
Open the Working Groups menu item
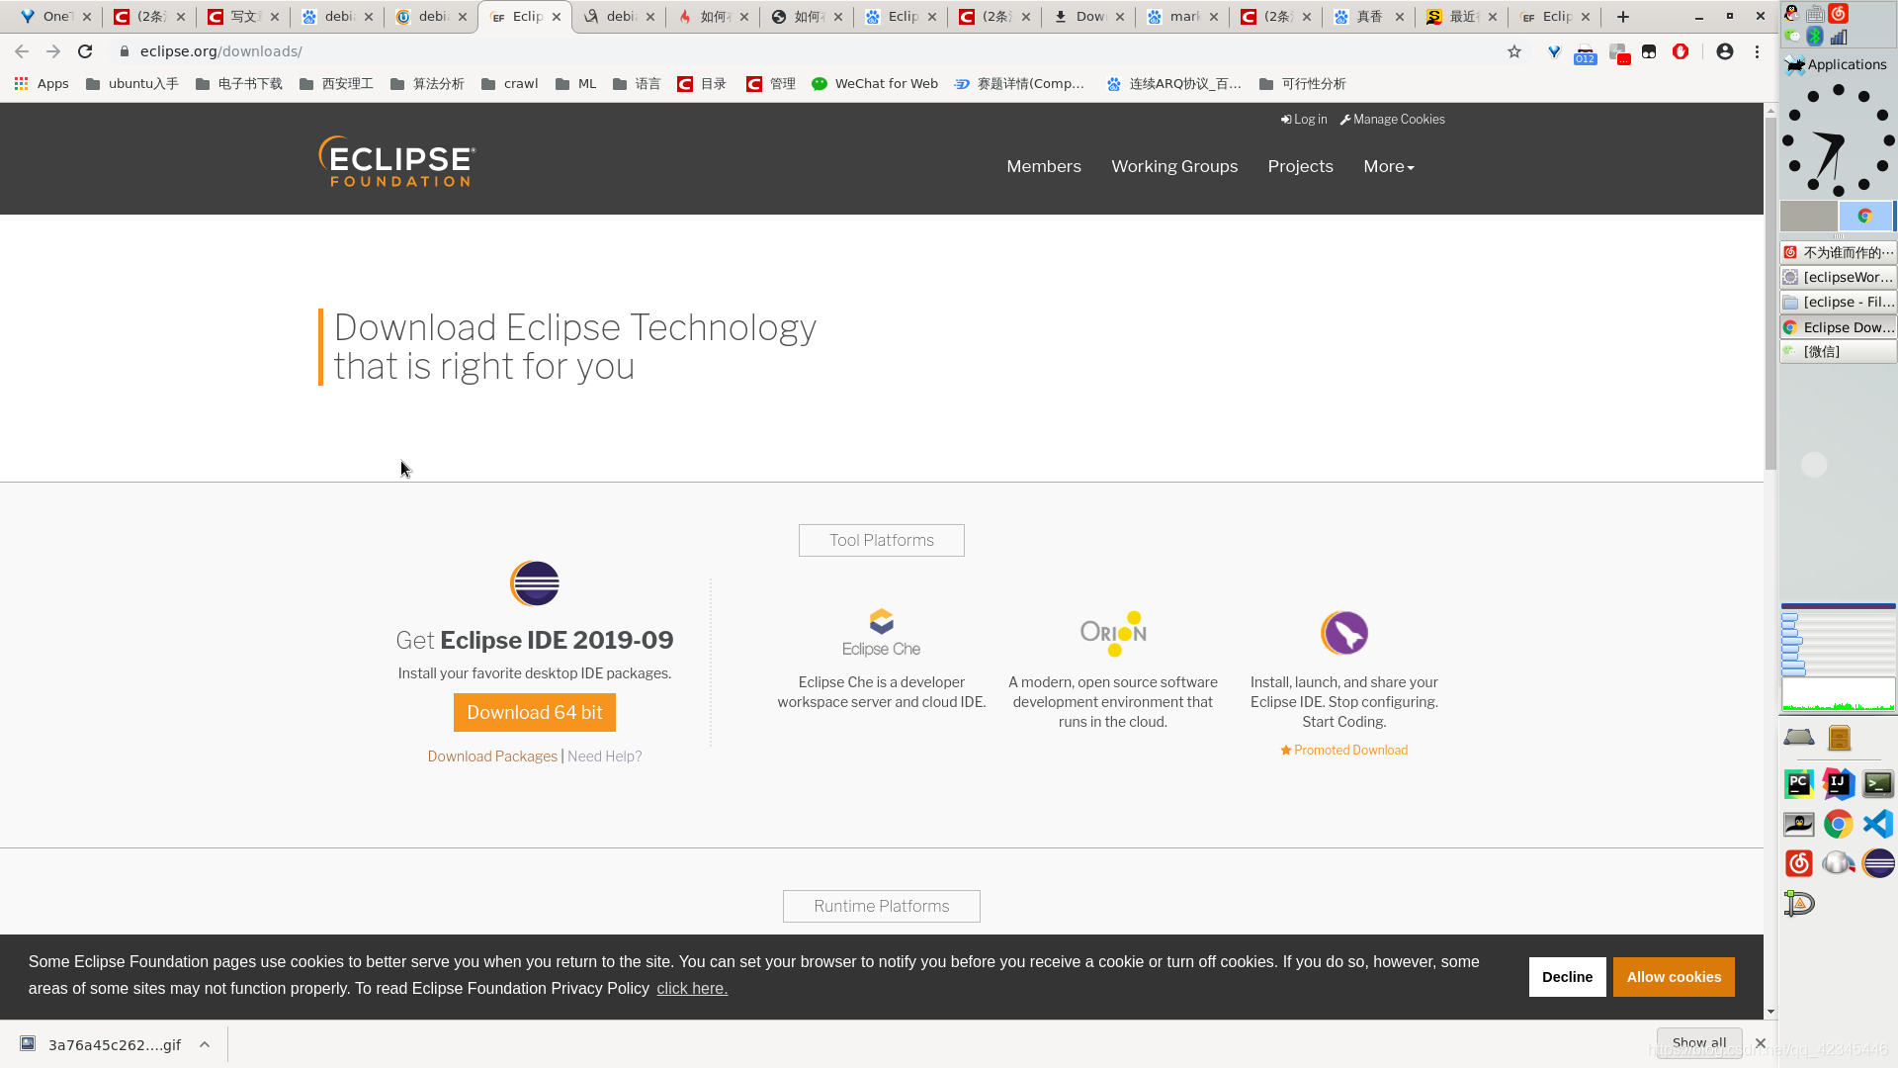(1174, 166)
